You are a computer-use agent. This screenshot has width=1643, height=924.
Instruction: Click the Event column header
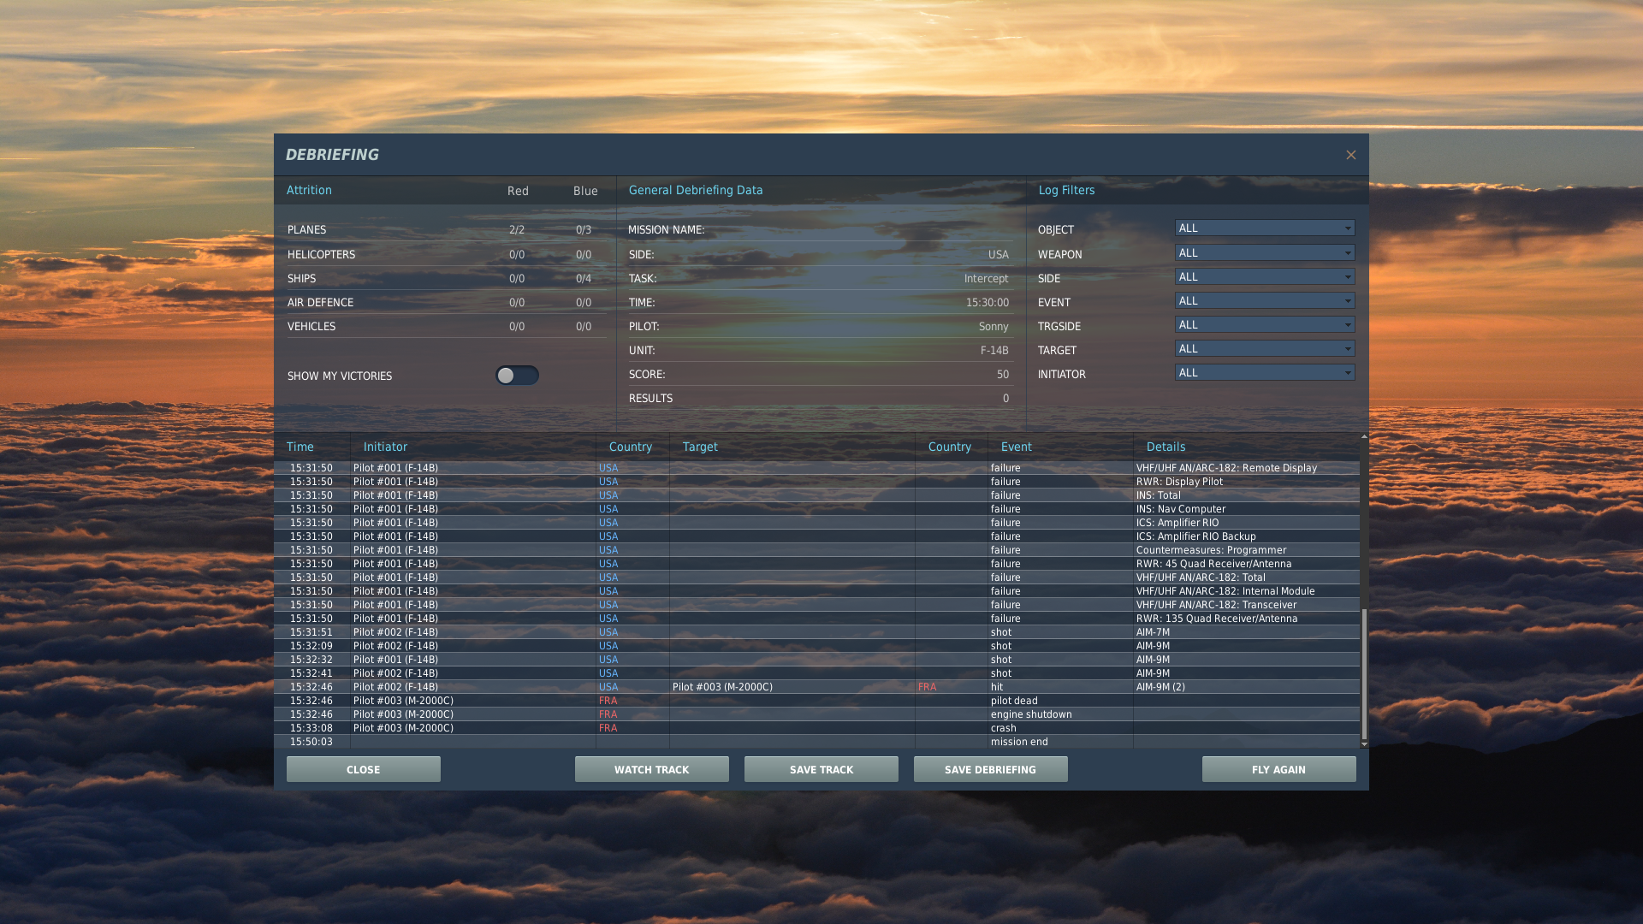click(x=1017, y=447)
